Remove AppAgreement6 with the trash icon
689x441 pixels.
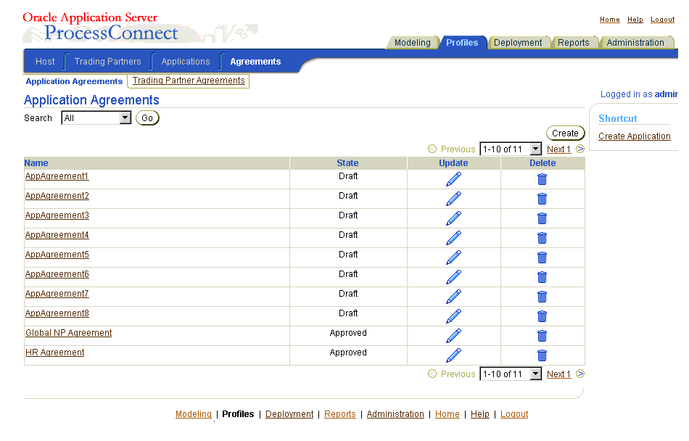click(x=542, y=277)
